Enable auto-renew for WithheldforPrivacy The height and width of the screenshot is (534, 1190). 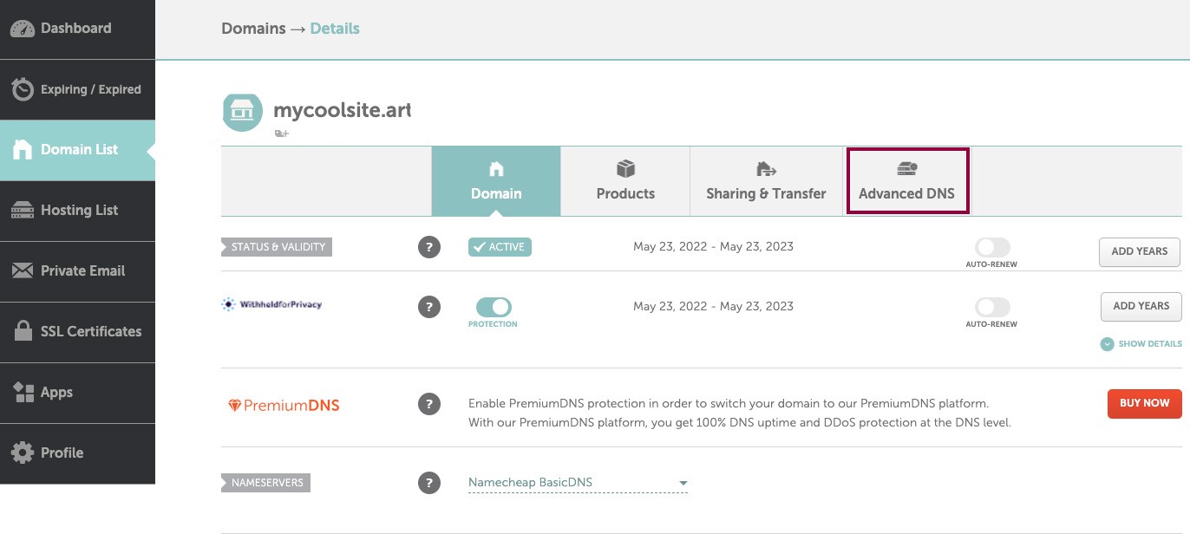click(x=992, y=307)
